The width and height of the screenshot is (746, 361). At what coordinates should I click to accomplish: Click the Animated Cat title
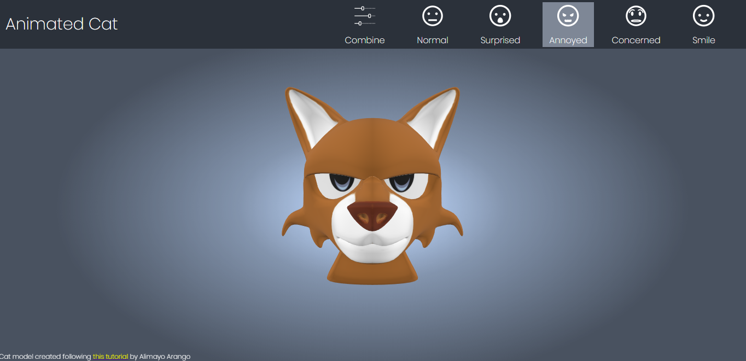62,24
